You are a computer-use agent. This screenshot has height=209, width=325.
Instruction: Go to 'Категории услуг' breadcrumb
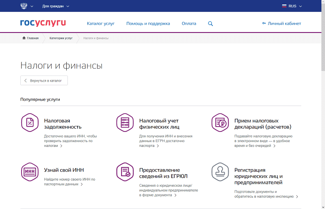tap(61, 38)
